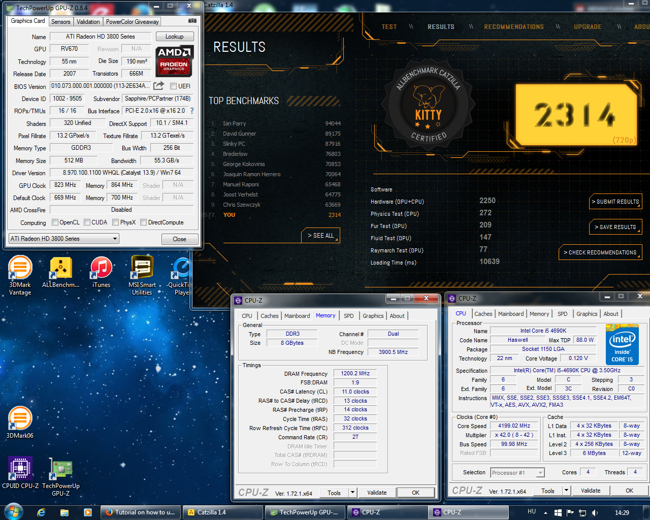
Task: Open the Tools dropdown arrow in CPU tab CPU-Z
Action: tap(566, 491)
